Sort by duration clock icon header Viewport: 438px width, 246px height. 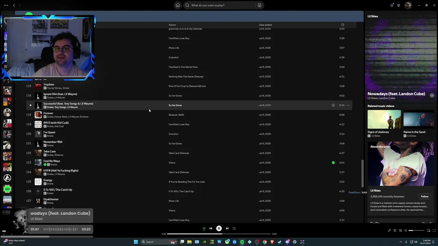coord(343,25)
